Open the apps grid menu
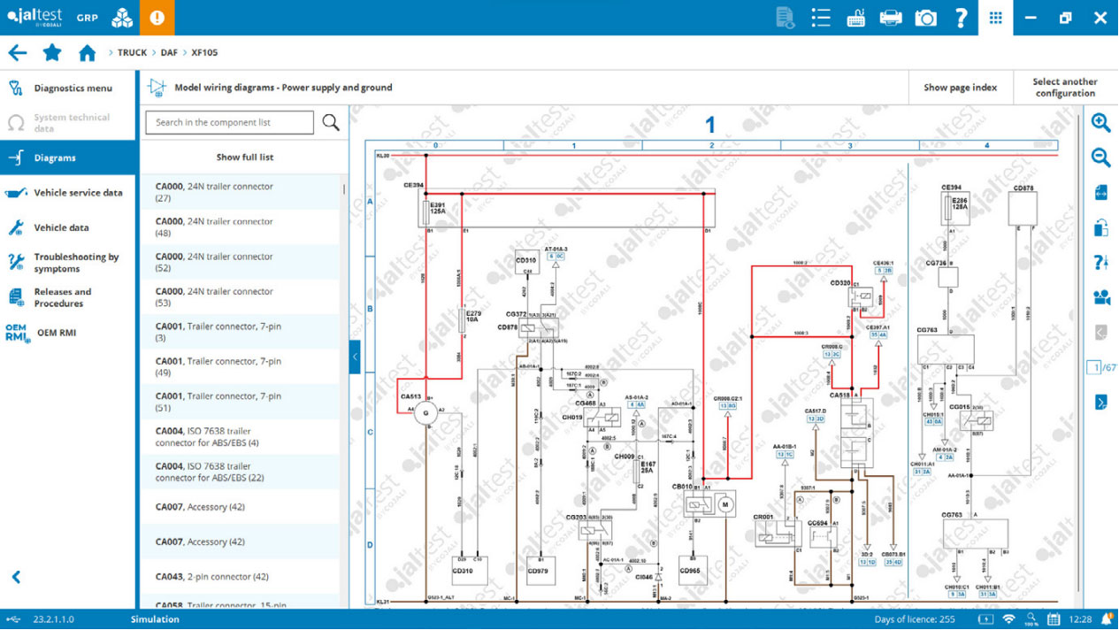Viewport: 1119px width, 630px height. [996, 18]
